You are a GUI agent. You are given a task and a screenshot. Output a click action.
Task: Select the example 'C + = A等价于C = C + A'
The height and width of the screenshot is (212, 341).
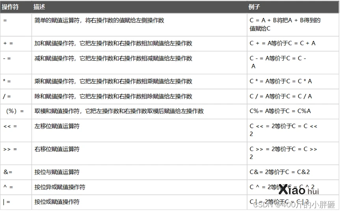click(282, 43)
